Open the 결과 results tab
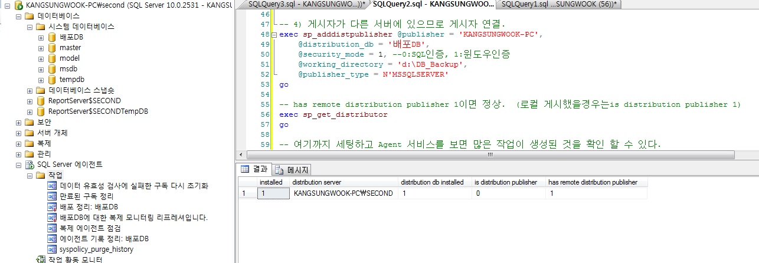Screen dimensions: 759x263 tap(254, 170)
